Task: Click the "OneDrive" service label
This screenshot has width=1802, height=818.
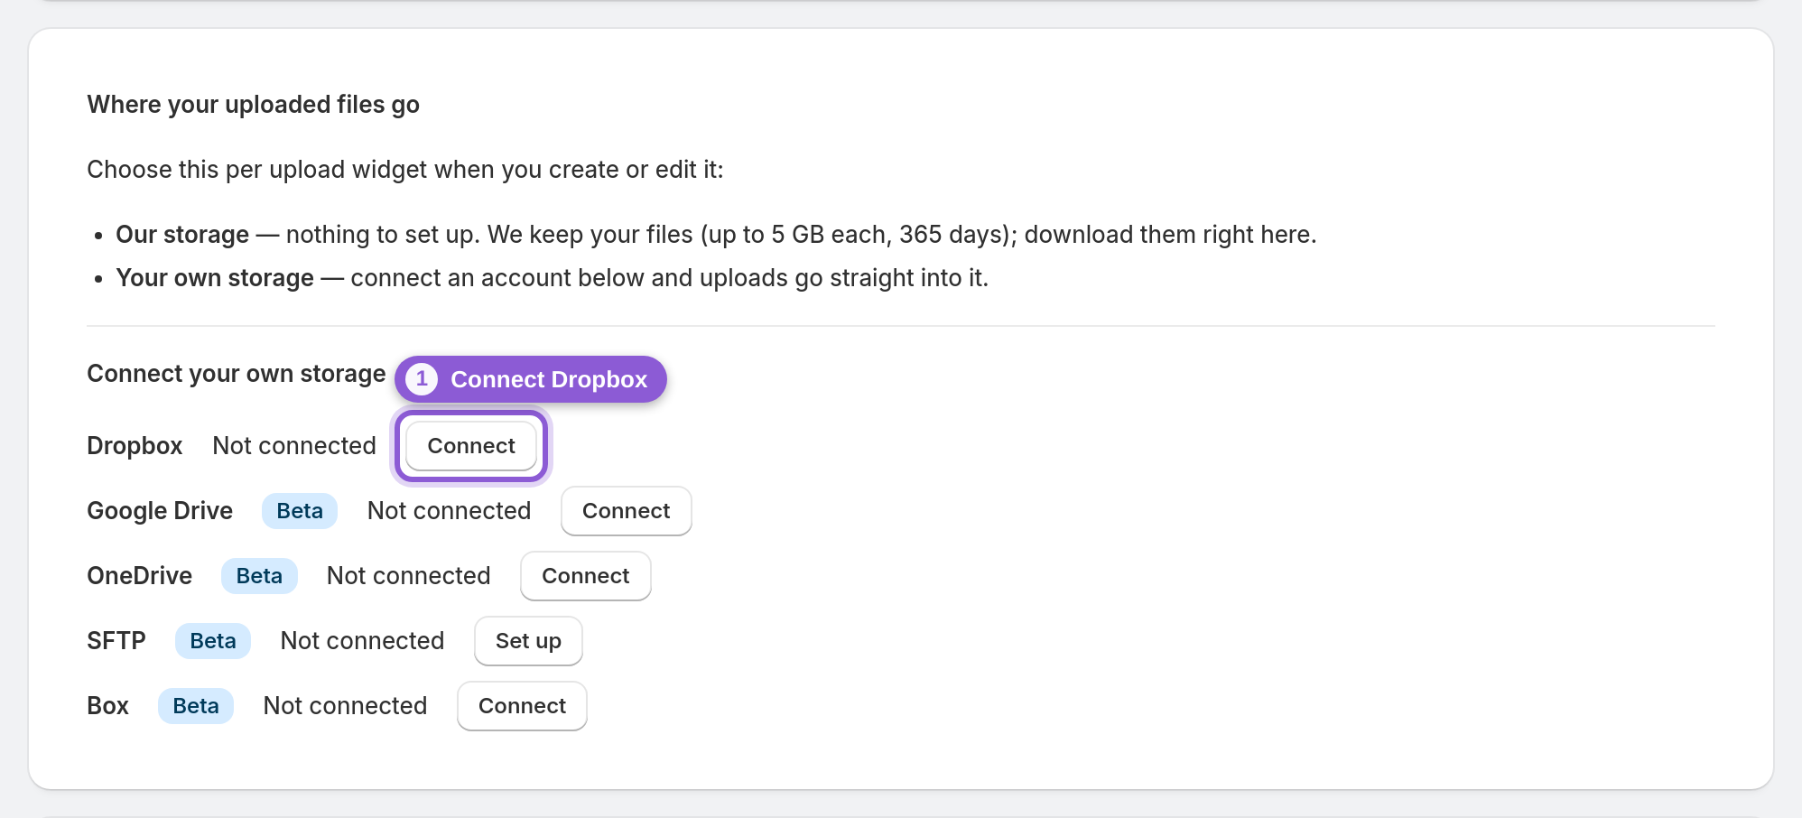Action: (139, 576)
